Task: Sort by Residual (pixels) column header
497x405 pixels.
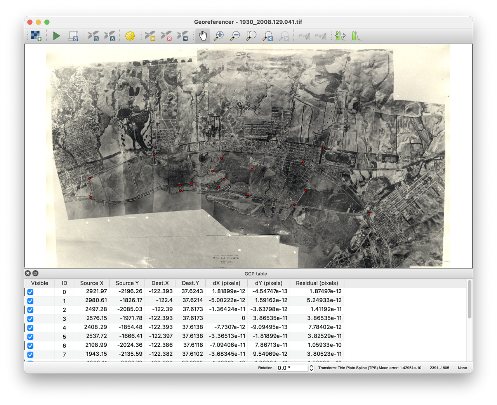Action: click(317, 283)
